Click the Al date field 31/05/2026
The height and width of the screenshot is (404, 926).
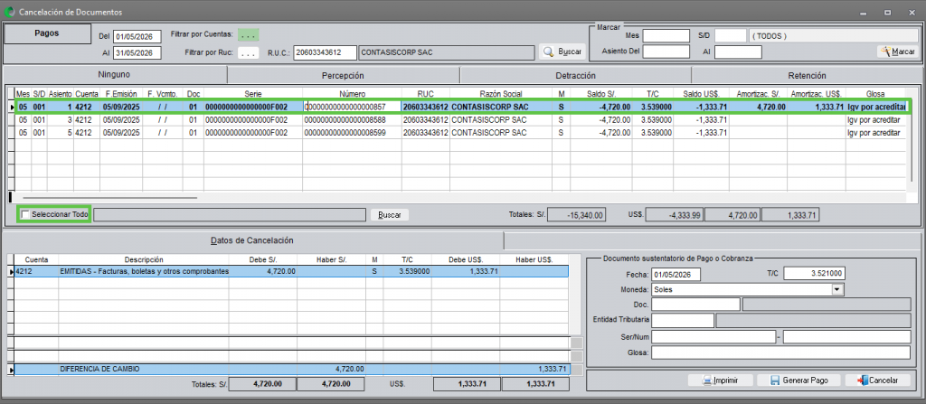point(137,53)
